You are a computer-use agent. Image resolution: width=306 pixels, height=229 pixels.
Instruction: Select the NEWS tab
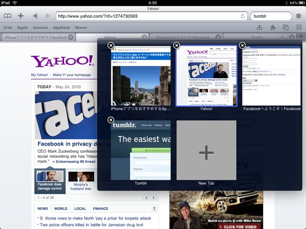click(x=43, y=208)
